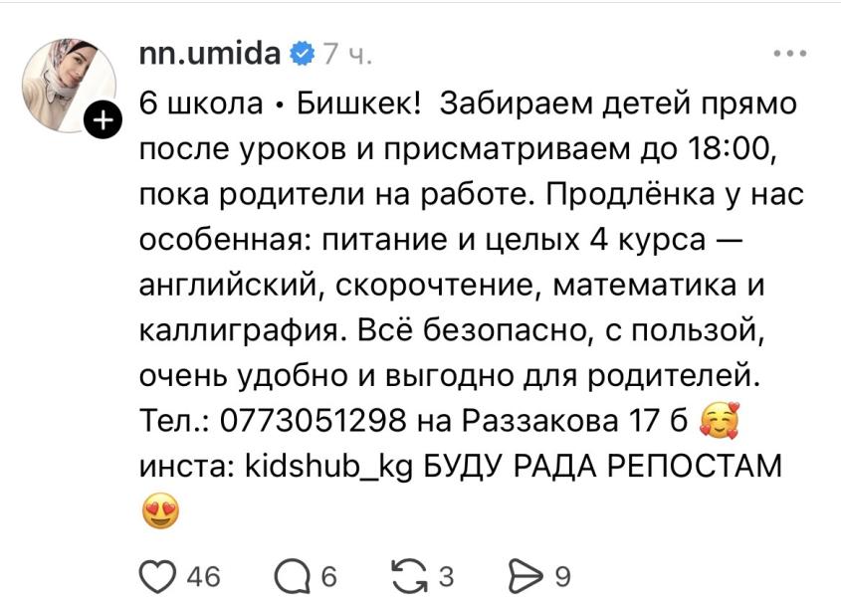841x597 pixels.
Task: Open the three-dot more options menu
Action: (x=788, y=54)
